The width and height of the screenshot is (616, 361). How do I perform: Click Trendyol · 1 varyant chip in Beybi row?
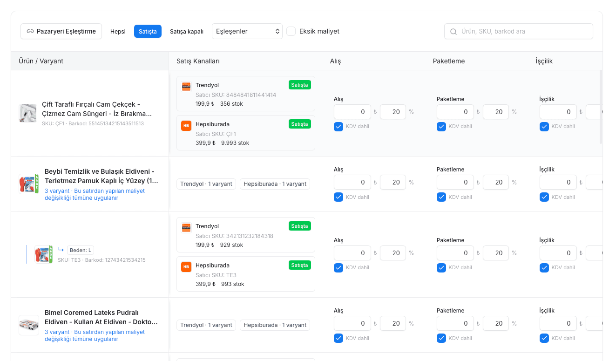206,184
